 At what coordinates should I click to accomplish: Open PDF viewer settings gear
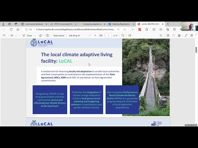pos(192,35)
